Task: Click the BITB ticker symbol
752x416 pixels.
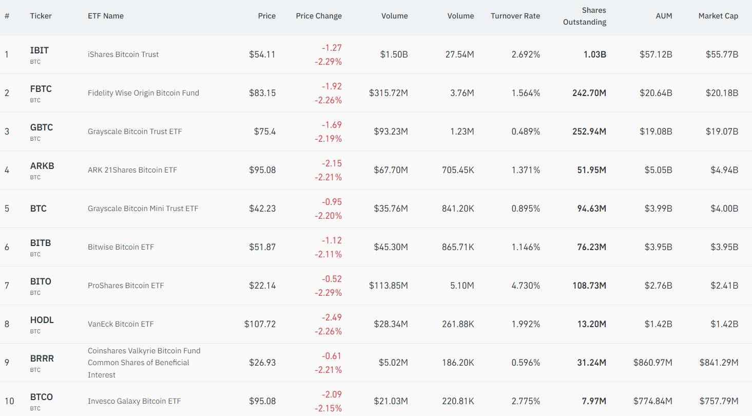Action: 41,243
